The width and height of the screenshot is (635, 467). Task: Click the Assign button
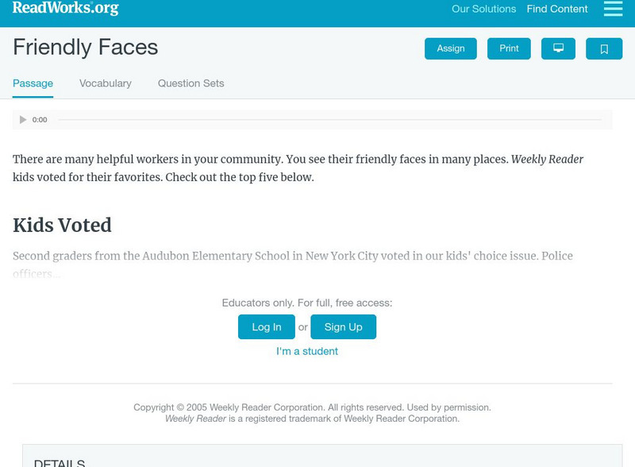(x=450, y=48)
